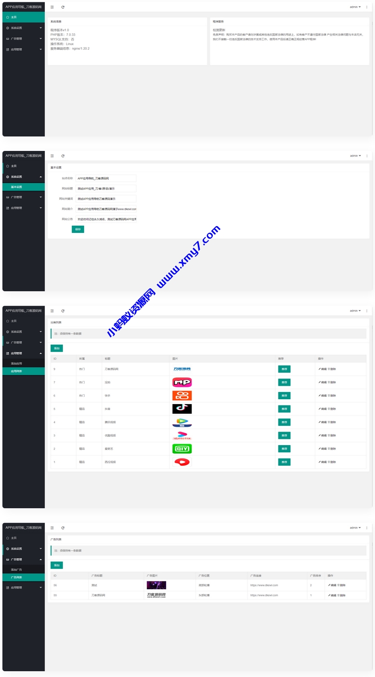Viewport: 375px width, 677px height.
Task: Click 添加 button above the ad table
Action: click(56, 565)
